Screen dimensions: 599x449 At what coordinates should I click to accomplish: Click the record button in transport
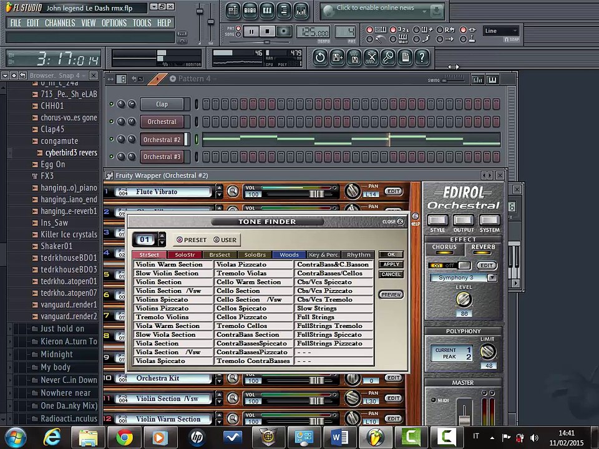283,32
